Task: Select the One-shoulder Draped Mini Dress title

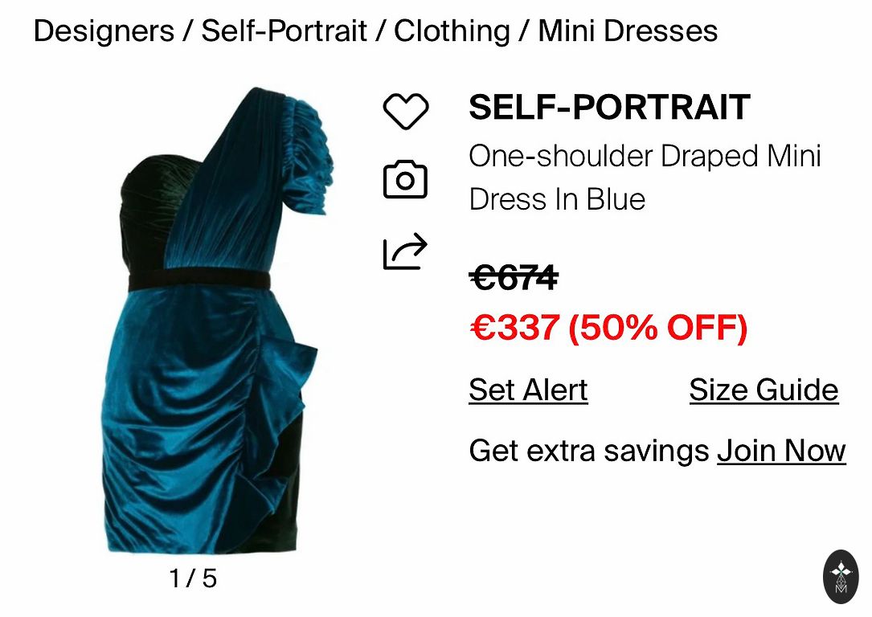Action: [x=645, y=178]
